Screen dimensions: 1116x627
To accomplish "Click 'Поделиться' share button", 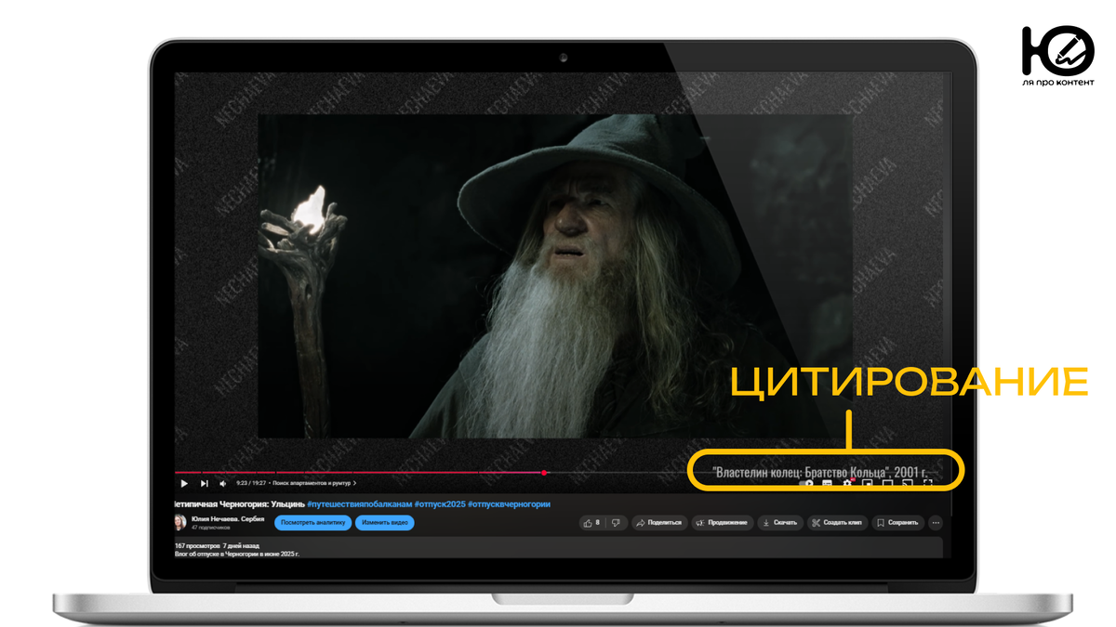I will pos(659,523).
